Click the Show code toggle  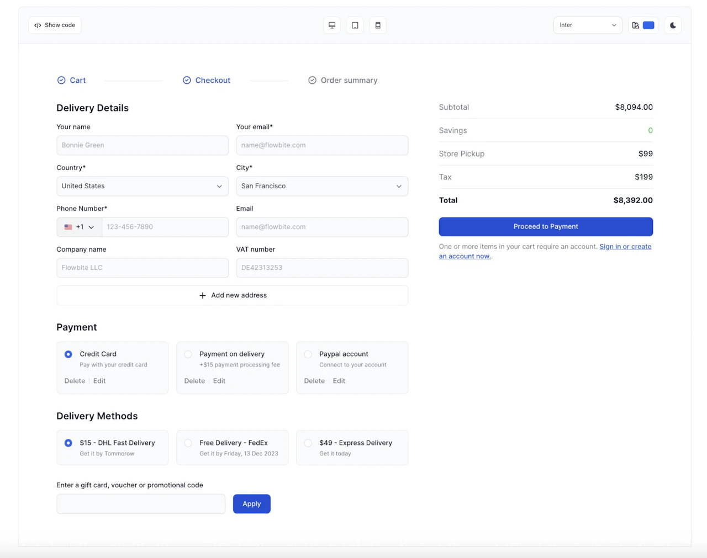point(54,25)
